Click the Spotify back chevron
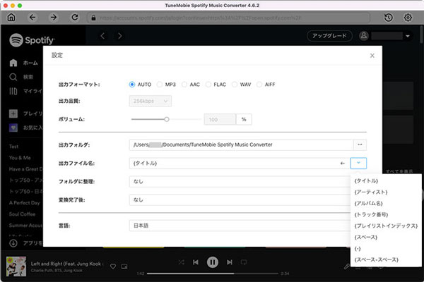This screenshot has width=424, height=282. (102, 36)
